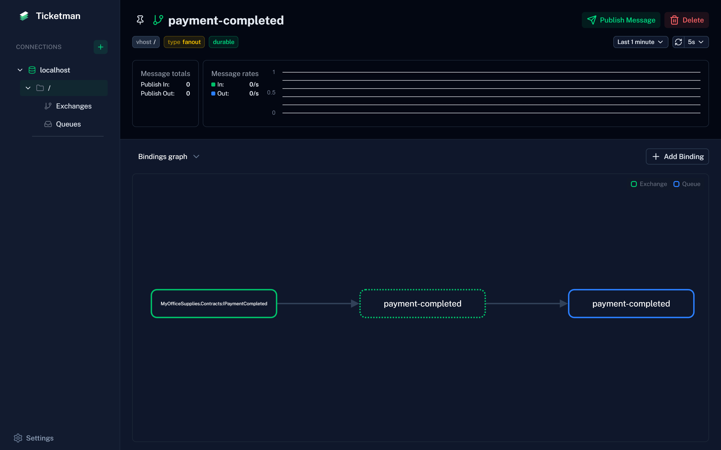Screen dimensions: 721x450
Task: Collapse the localhost connection tree
Action: point(20,70)
